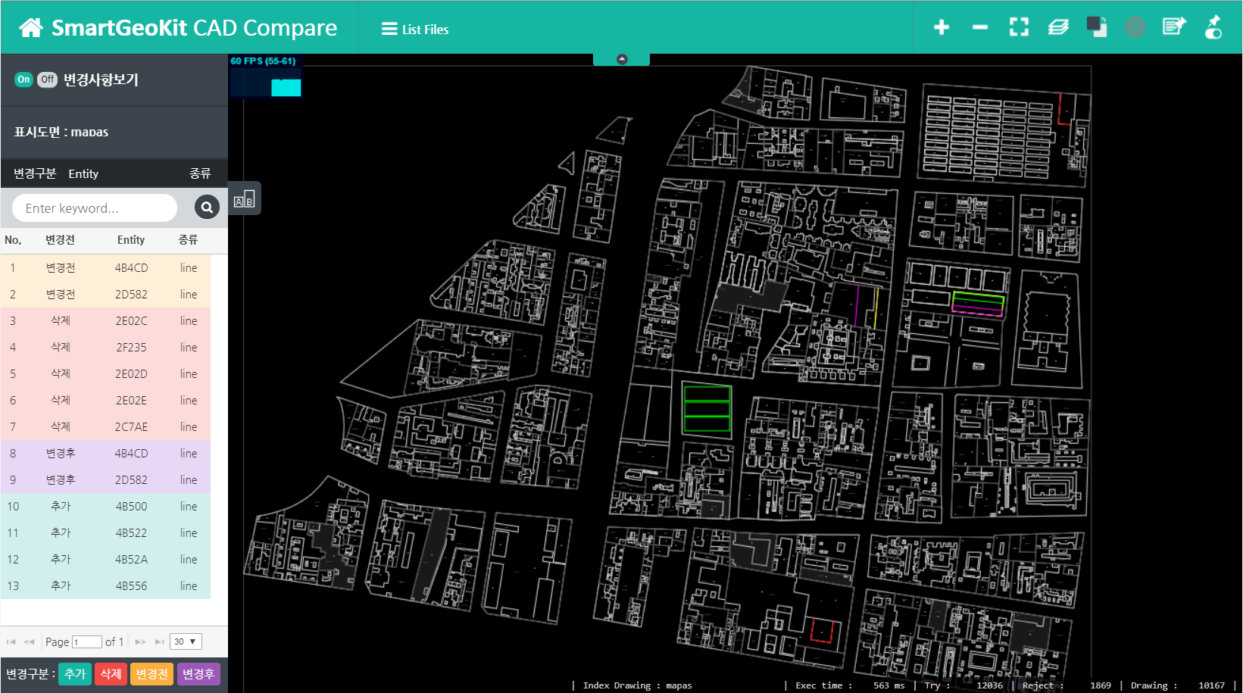Image resolution: width=1243 pixels, height=693 pixels.
Task: Fit drawing to screen with the extents icon
Action: click(1020, 27)
